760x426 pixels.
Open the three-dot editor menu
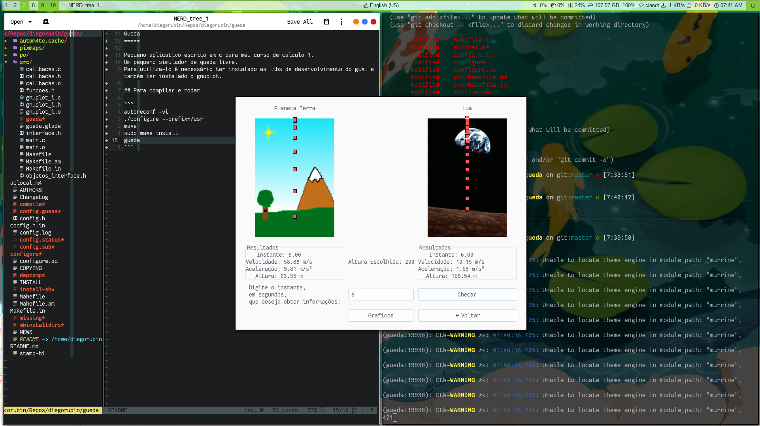pyautogui.click(x=341, y=22)
